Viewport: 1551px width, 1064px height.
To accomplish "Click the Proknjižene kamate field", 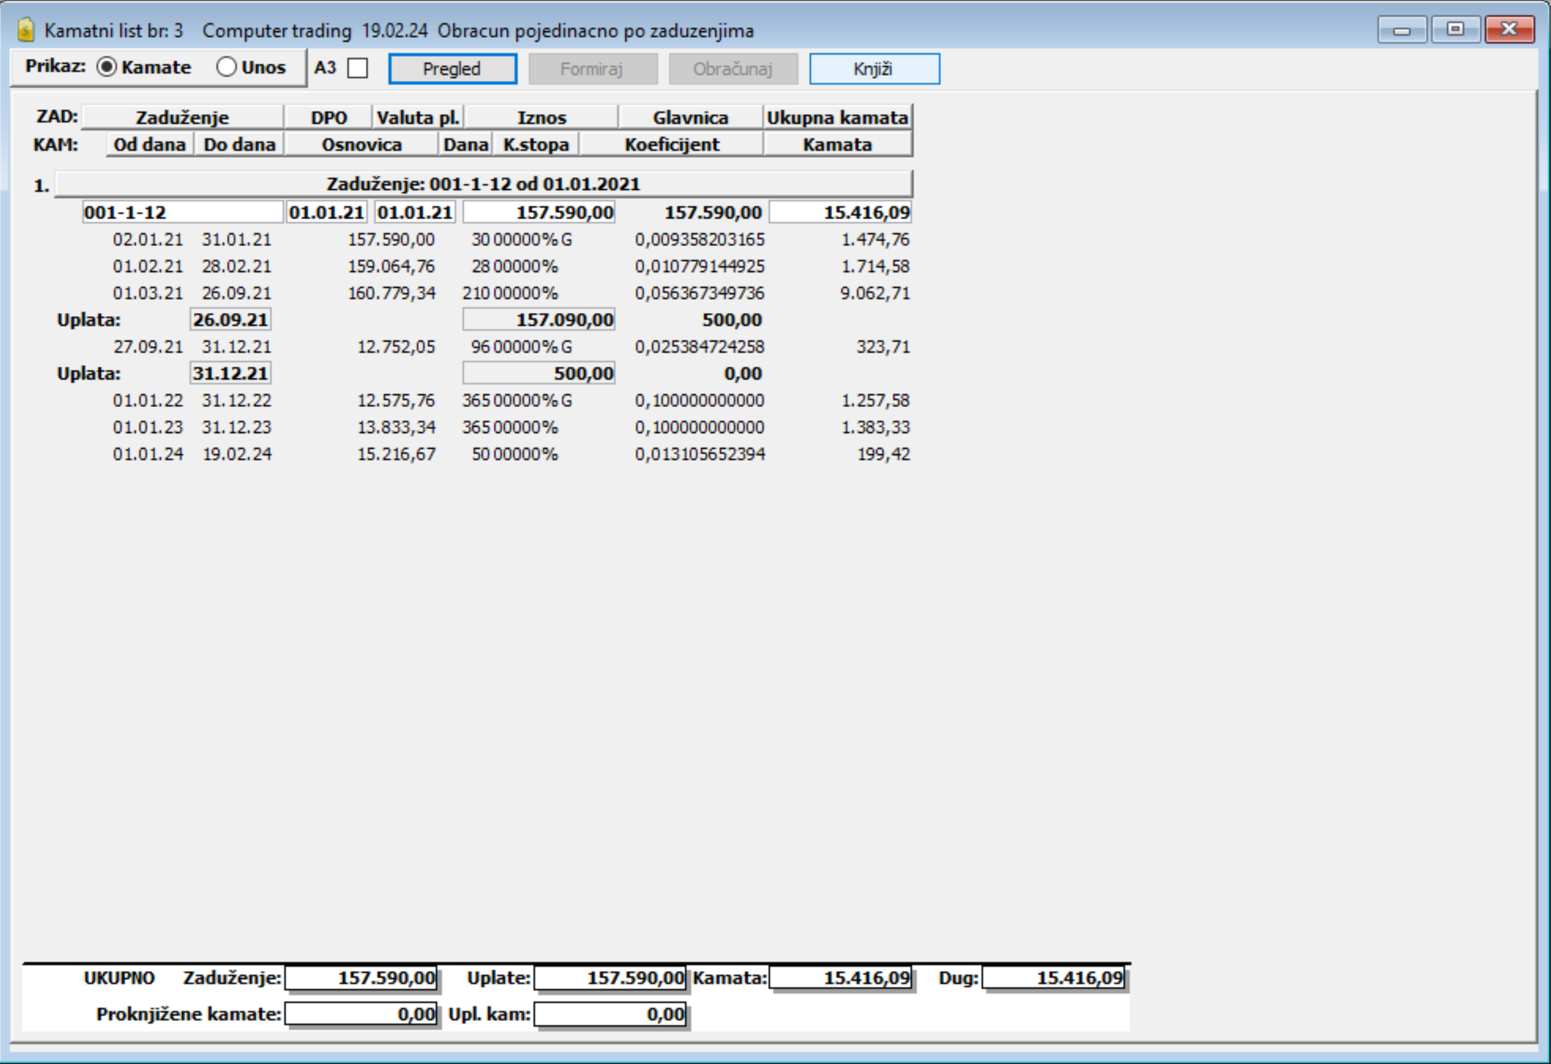I will tap(361, 1014).
